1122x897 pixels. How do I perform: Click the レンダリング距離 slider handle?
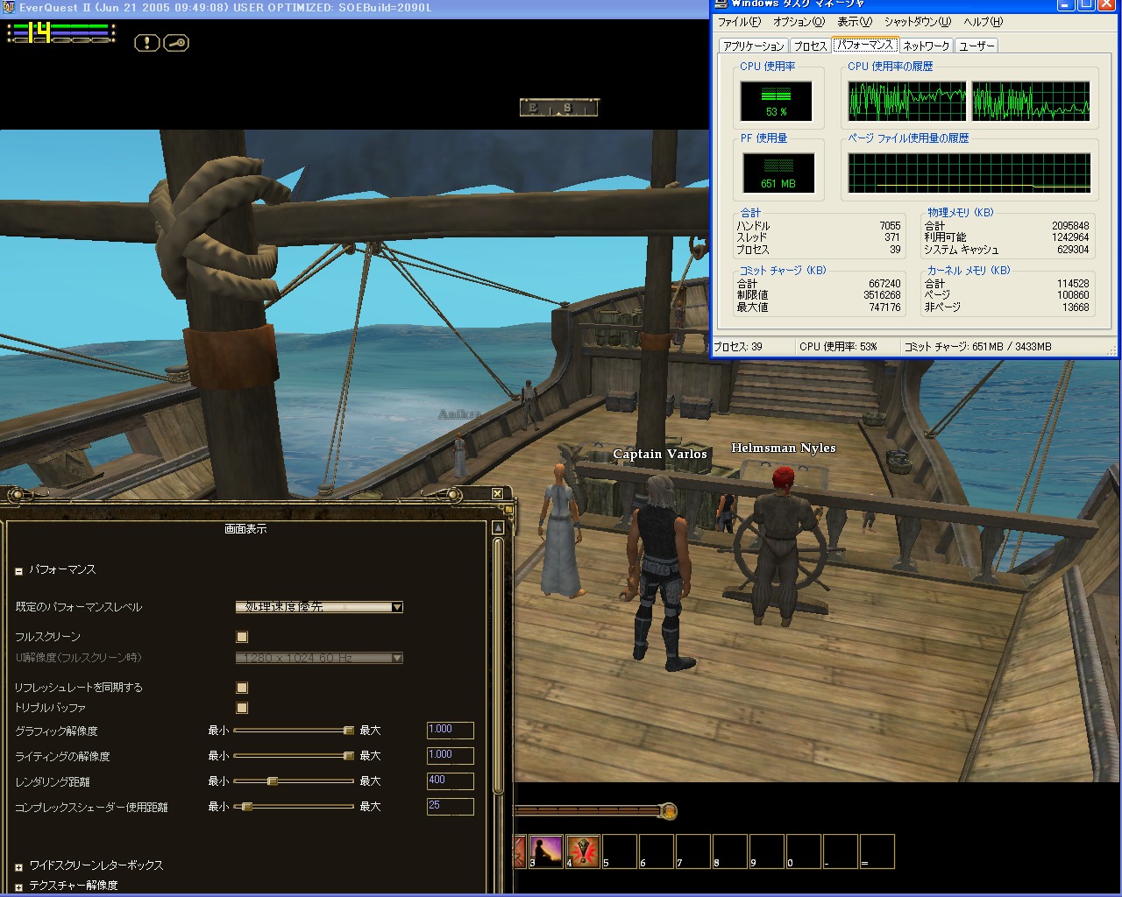tap(273, 781)
